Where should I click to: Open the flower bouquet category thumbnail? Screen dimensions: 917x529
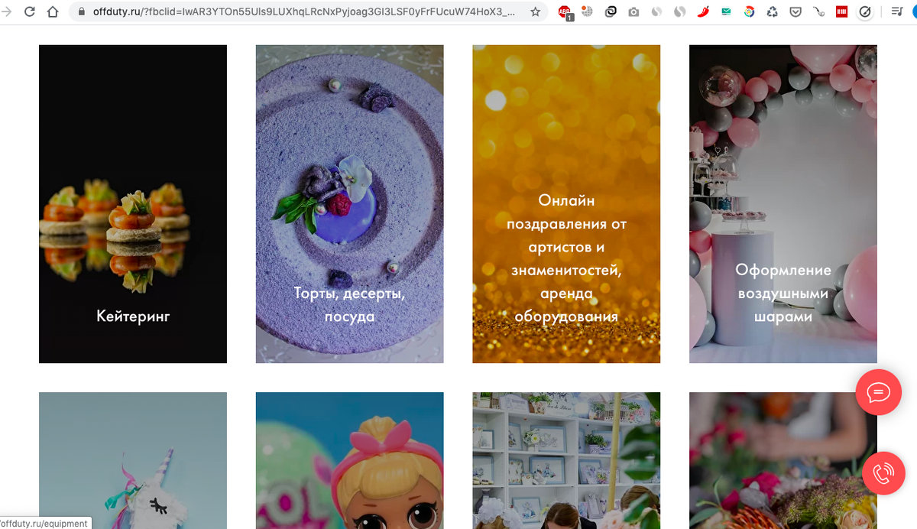(783, 460)
